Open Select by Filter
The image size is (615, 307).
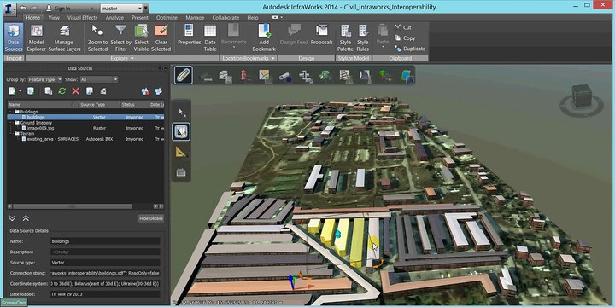pyautogui.click(x=120, y=38)
